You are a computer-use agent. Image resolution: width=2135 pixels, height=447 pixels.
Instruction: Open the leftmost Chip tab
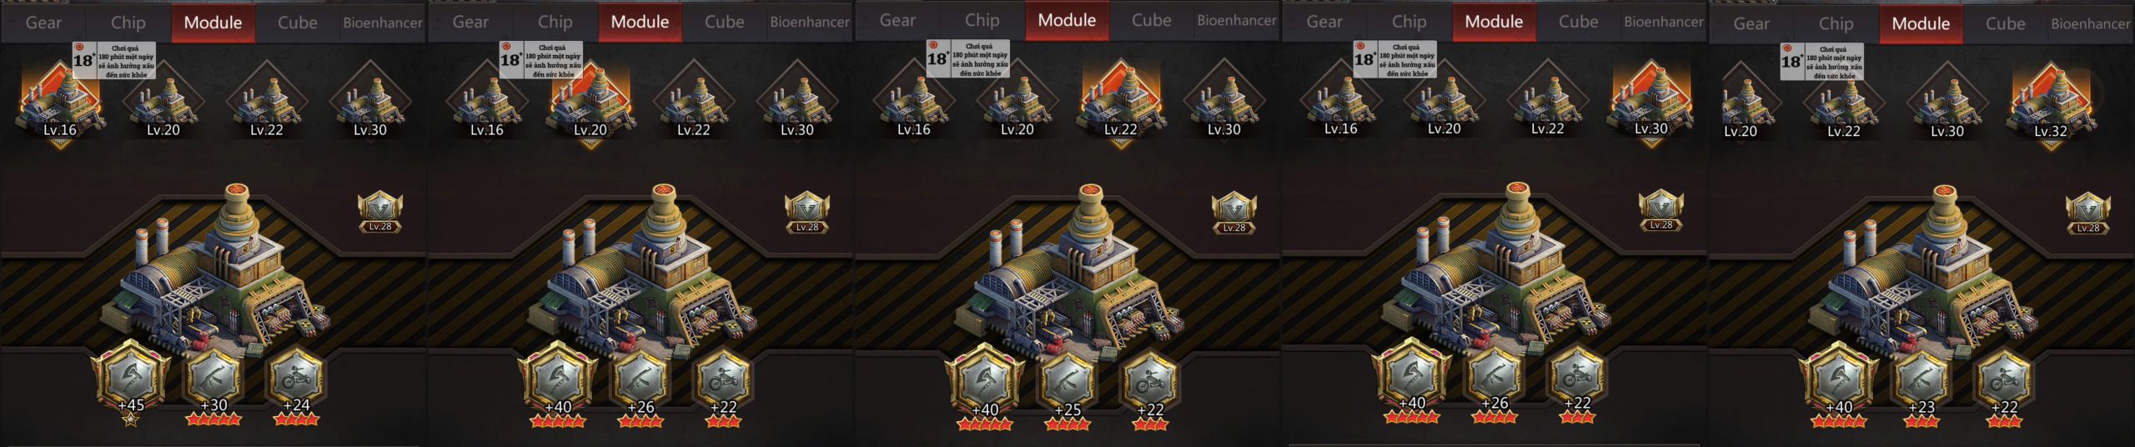(x=128, y=23)
